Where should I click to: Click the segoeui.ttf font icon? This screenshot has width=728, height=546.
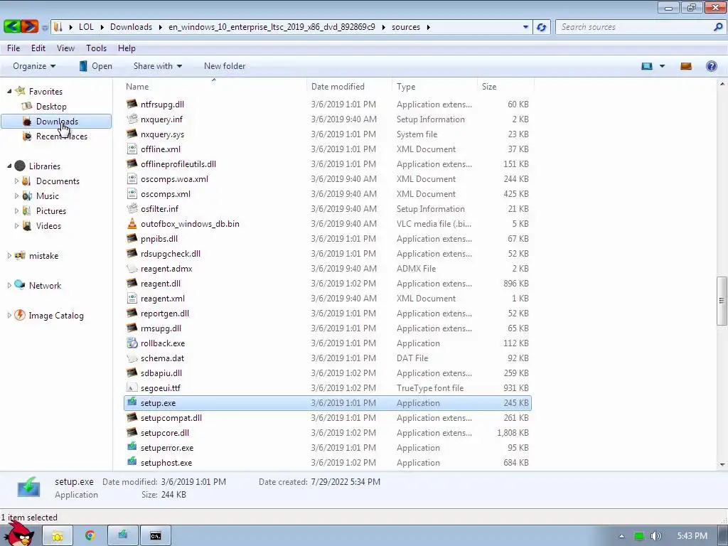click(132, 387)
